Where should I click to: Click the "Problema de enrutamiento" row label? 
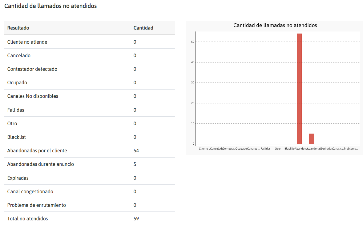(x=37, y=205)
